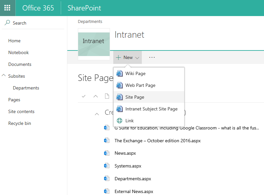The height and width of the screenshot is (195, 264).
Task: Click the Wiki Page icon in the New menu
Action: point(120,73)
